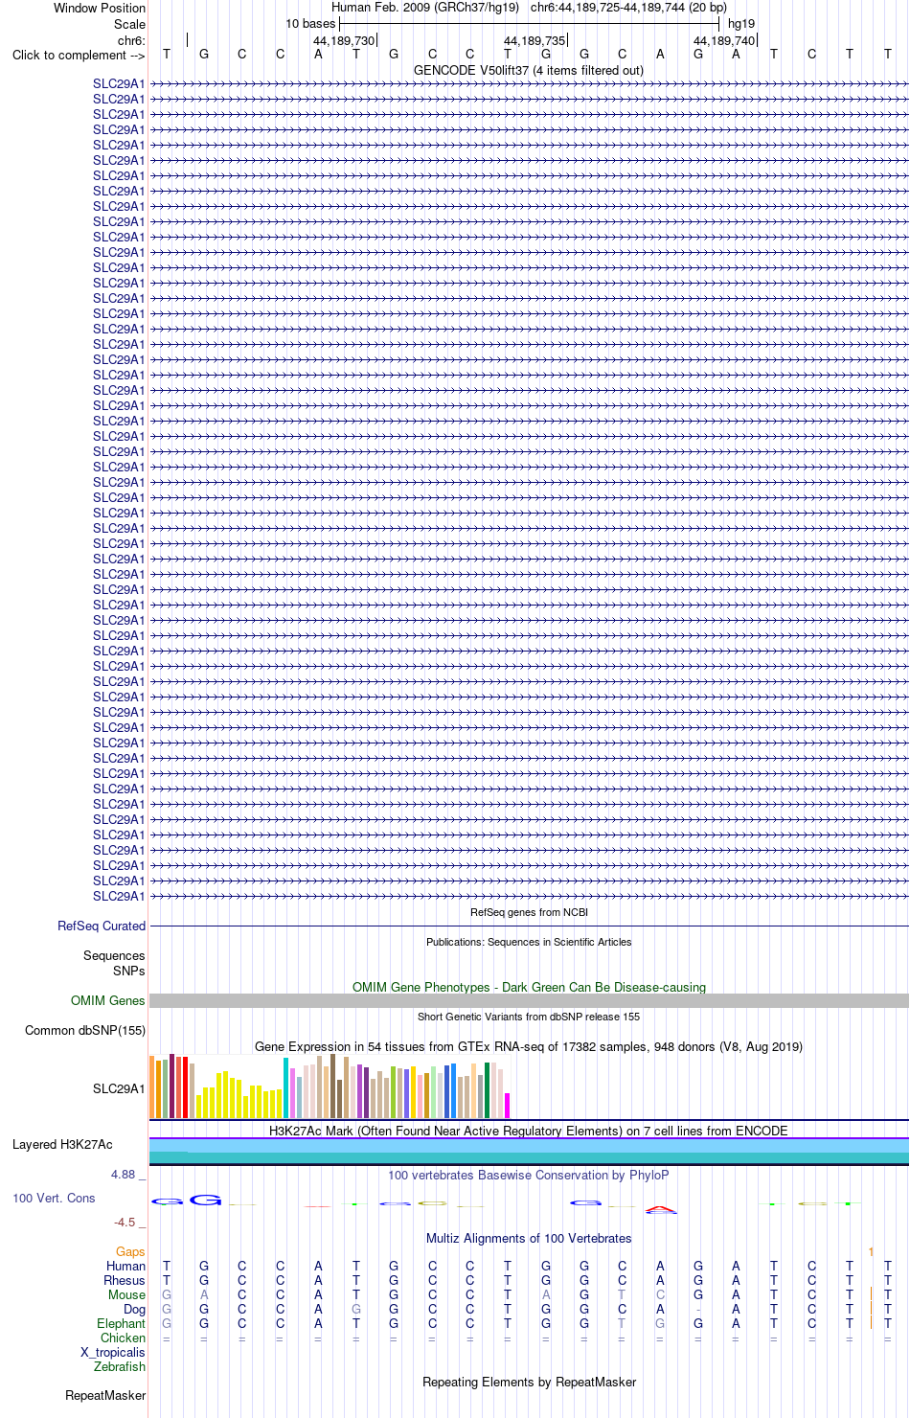Click the OMIM Genes track label

[x=108, y=1000]
